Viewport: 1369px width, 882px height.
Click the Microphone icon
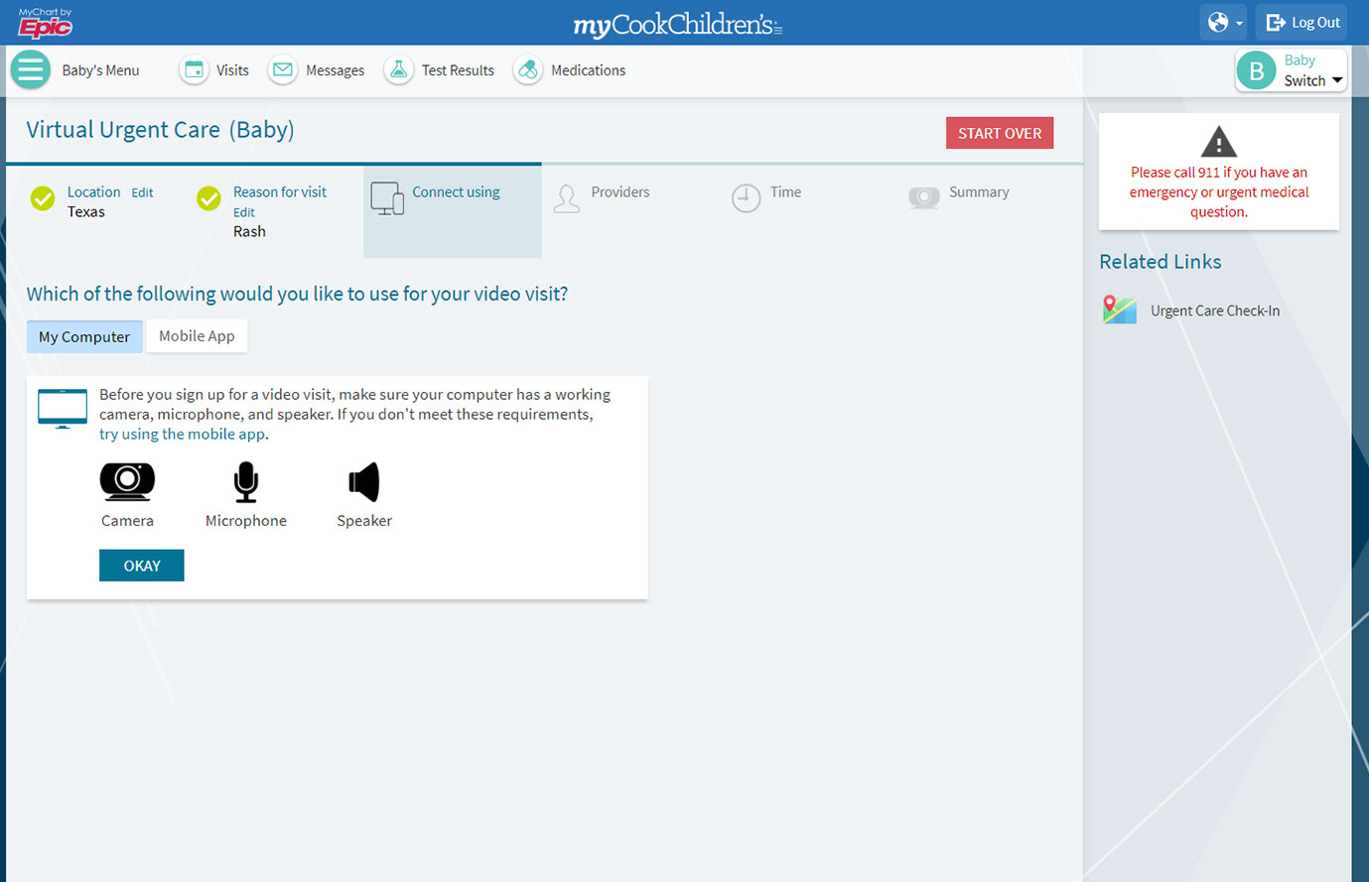click(245, 482)
